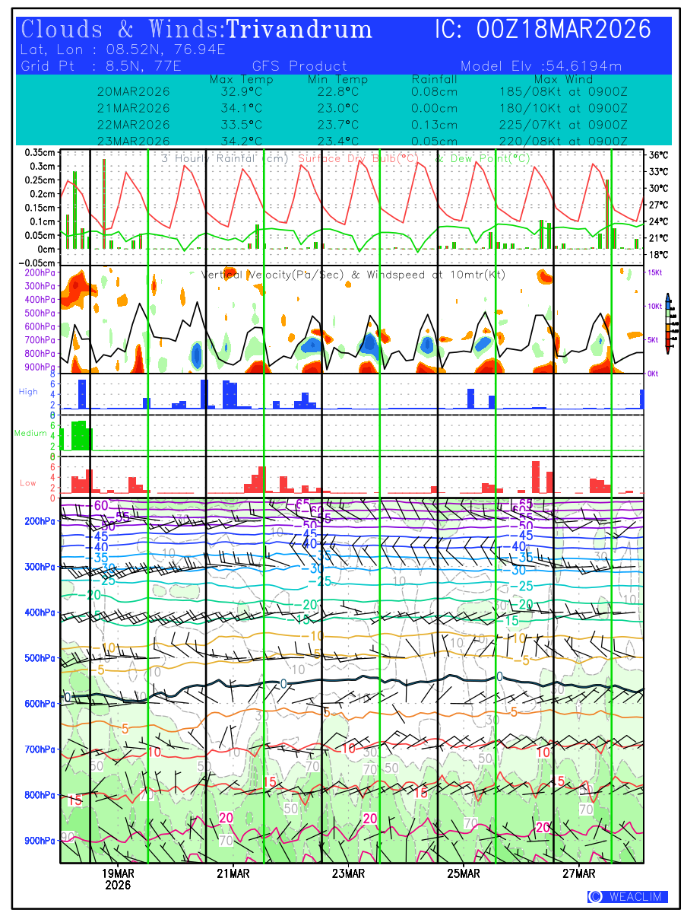Screen dimensions: 684x913
Task: Click the GFS Product label
Action: click(x=299, y=66)
